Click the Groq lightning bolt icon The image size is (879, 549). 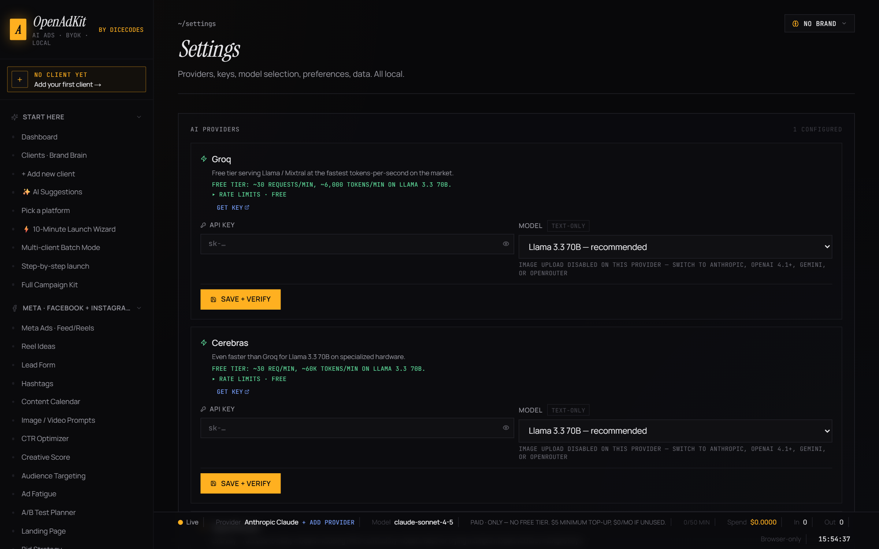pyautogui.click(x=204, y=159)
